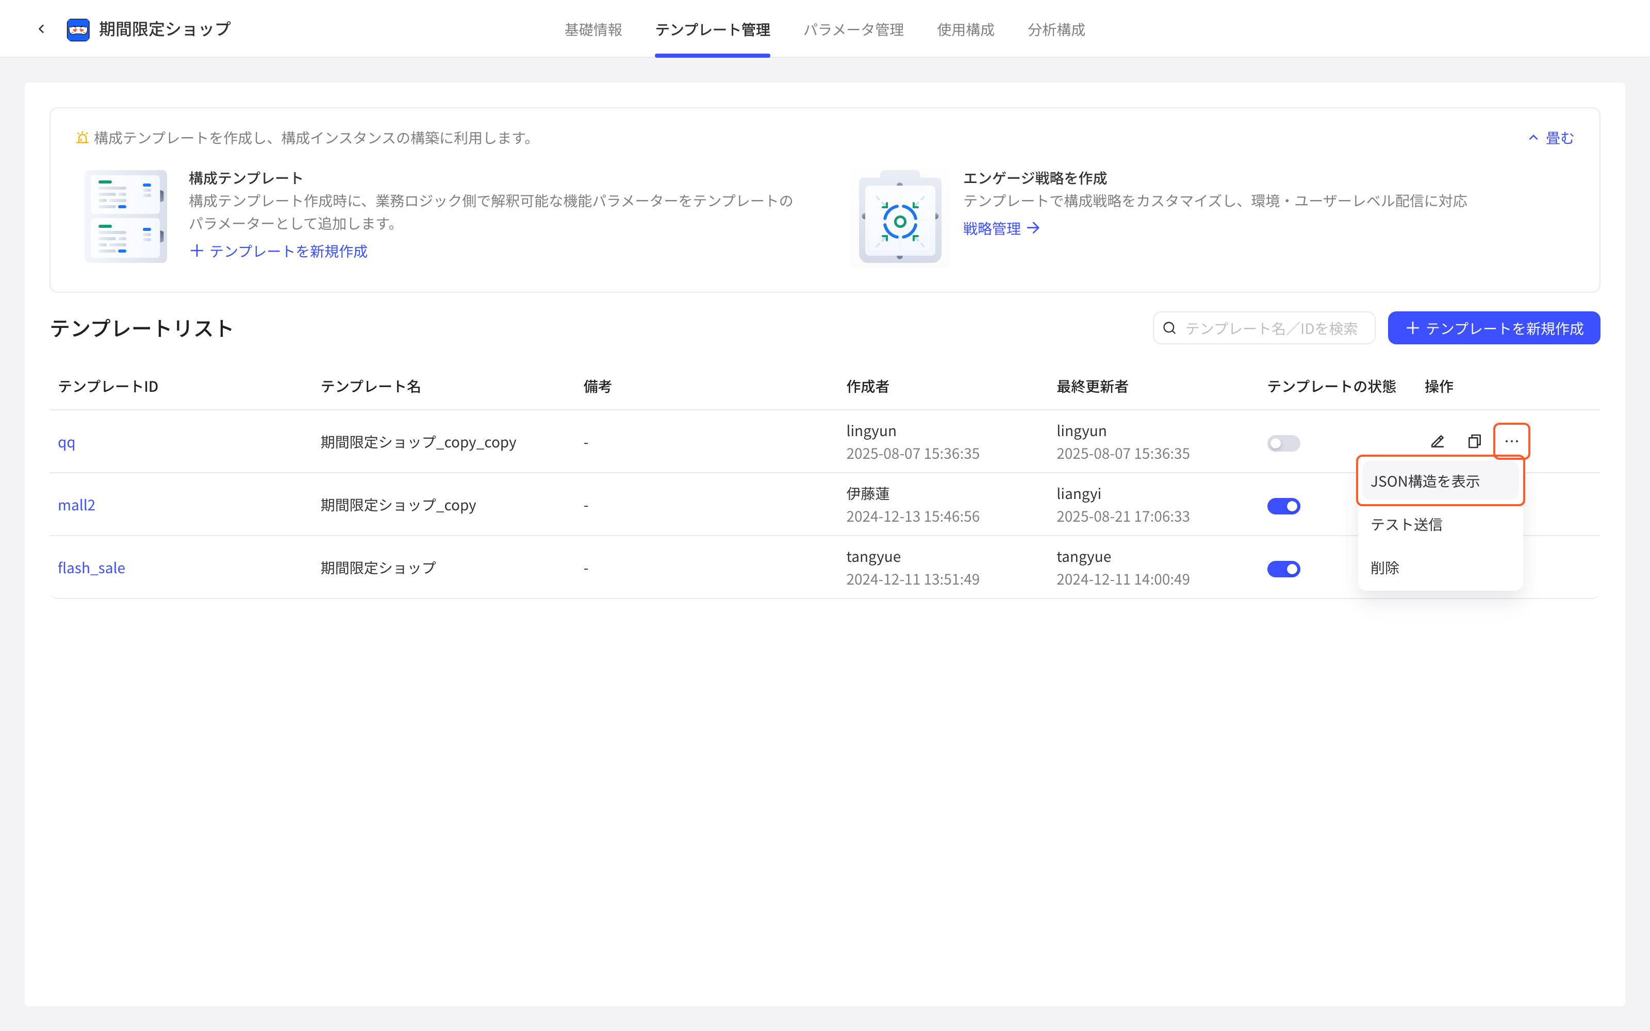Click the blue テンプレートを新規作成 button

1494,329
